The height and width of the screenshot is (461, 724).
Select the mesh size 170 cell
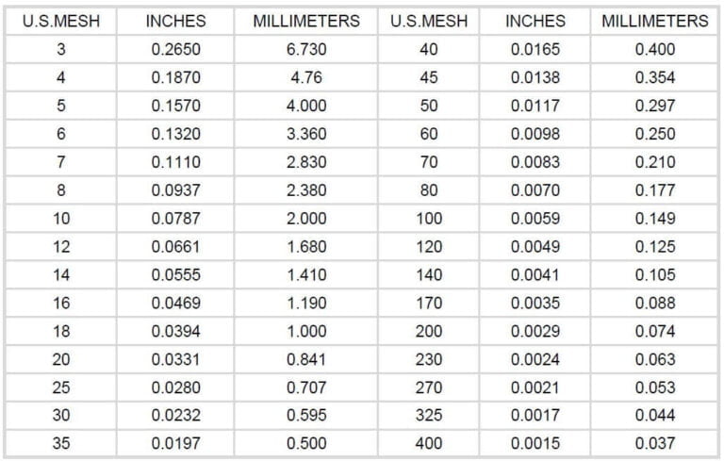coord(428,303)
